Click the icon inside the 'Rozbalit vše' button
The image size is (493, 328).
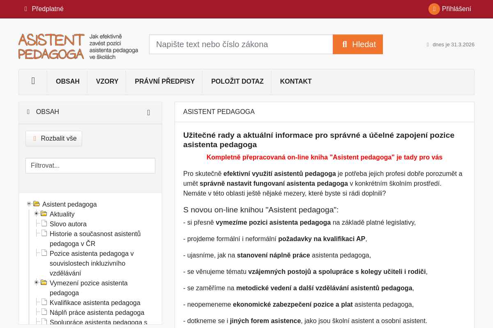[35, 138]
